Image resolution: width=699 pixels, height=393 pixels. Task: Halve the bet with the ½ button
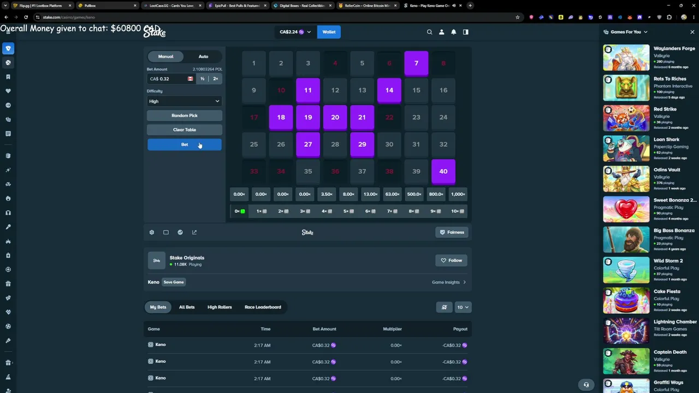coord(202,79)
